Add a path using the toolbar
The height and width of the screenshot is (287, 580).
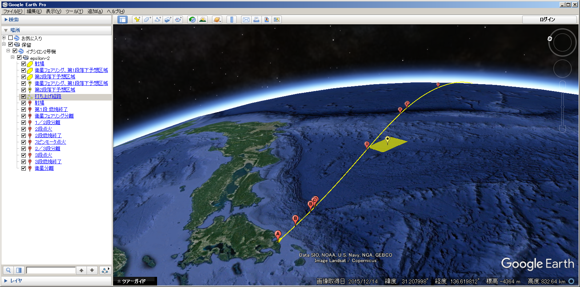coord(157,20)
